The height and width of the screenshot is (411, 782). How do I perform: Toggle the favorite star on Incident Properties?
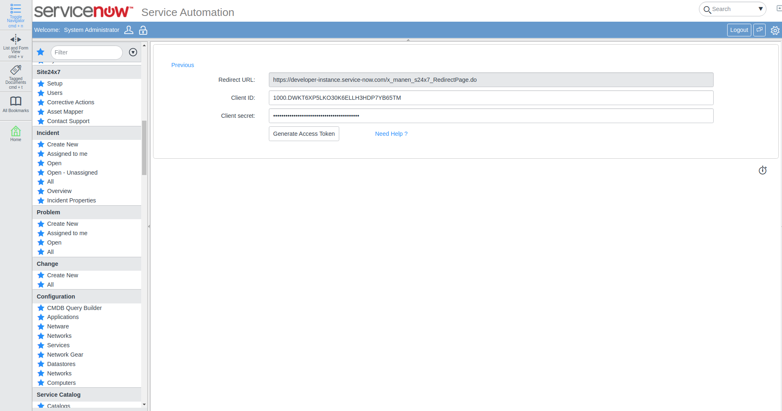pos(40,200)
